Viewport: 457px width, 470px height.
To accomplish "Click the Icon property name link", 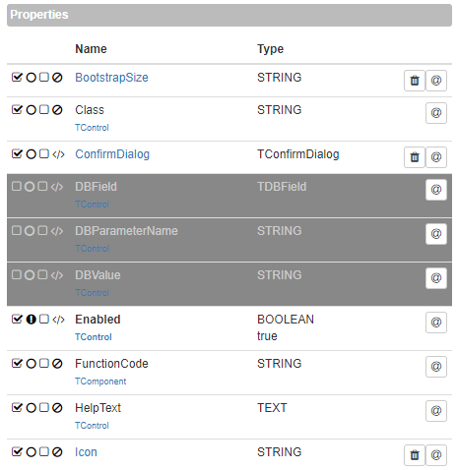I will [x=86, y=452].
